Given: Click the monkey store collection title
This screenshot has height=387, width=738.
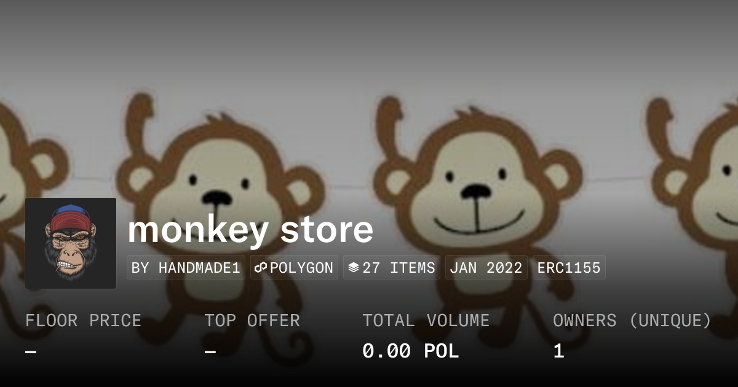Looking at the screenshot, I should coord(250,230).
